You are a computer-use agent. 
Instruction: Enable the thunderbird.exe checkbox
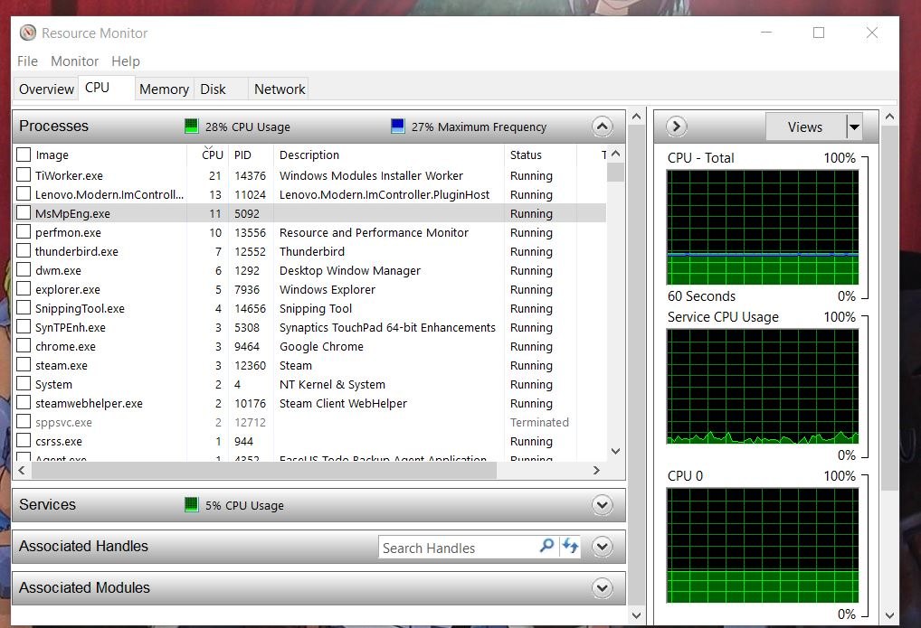[24, 250]
